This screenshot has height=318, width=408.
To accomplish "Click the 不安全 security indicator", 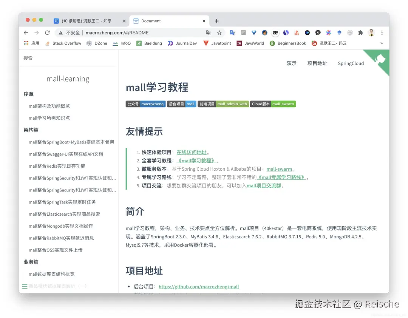I will (x=70, y=33).
